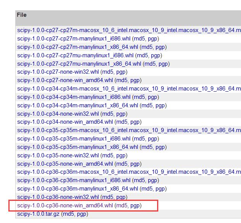This screenshot has height=223, width=241.
Task: Click md5 link for cp36-none-win_amd64 wheel
Action: point(122,205)
